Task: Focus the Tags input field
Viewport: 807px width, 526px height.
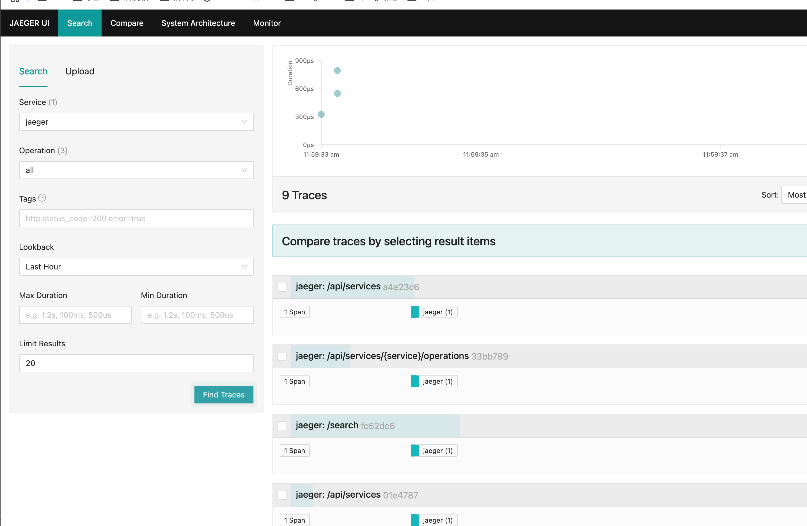Action: point(136,218)
